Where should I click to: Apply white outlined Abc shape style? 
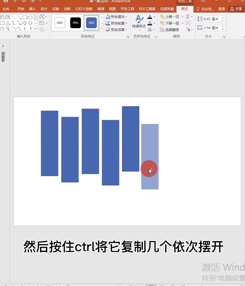(x=60, y=23)
